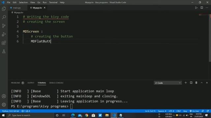This screenshot has width=211, height=118.
Task: Select the TERMINAL panel tab
Action: [42, 83]
